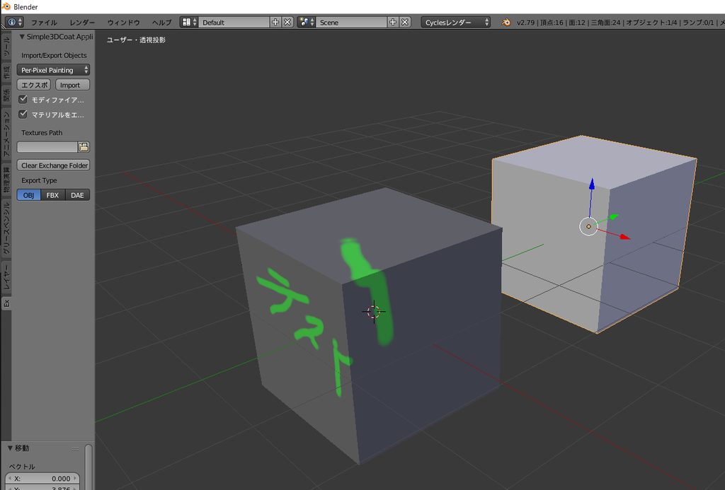Click the blue Z-axis manipulator arrow
The height and width of the screenshot is (490, 725).
[x=592, y=184]
